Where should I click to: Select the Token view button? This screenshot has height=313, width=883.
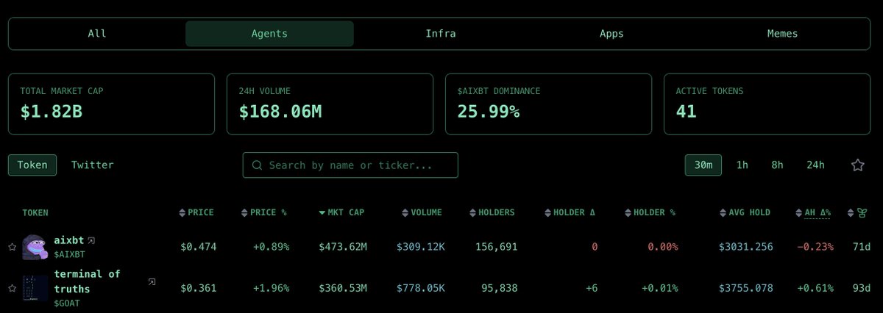(32, 165)
